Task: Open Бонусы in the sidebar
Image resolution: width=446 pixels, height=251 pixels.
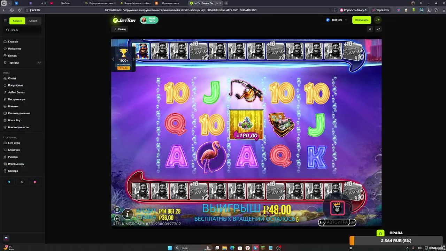Action: pyautogui.click(x=13, y=56)
